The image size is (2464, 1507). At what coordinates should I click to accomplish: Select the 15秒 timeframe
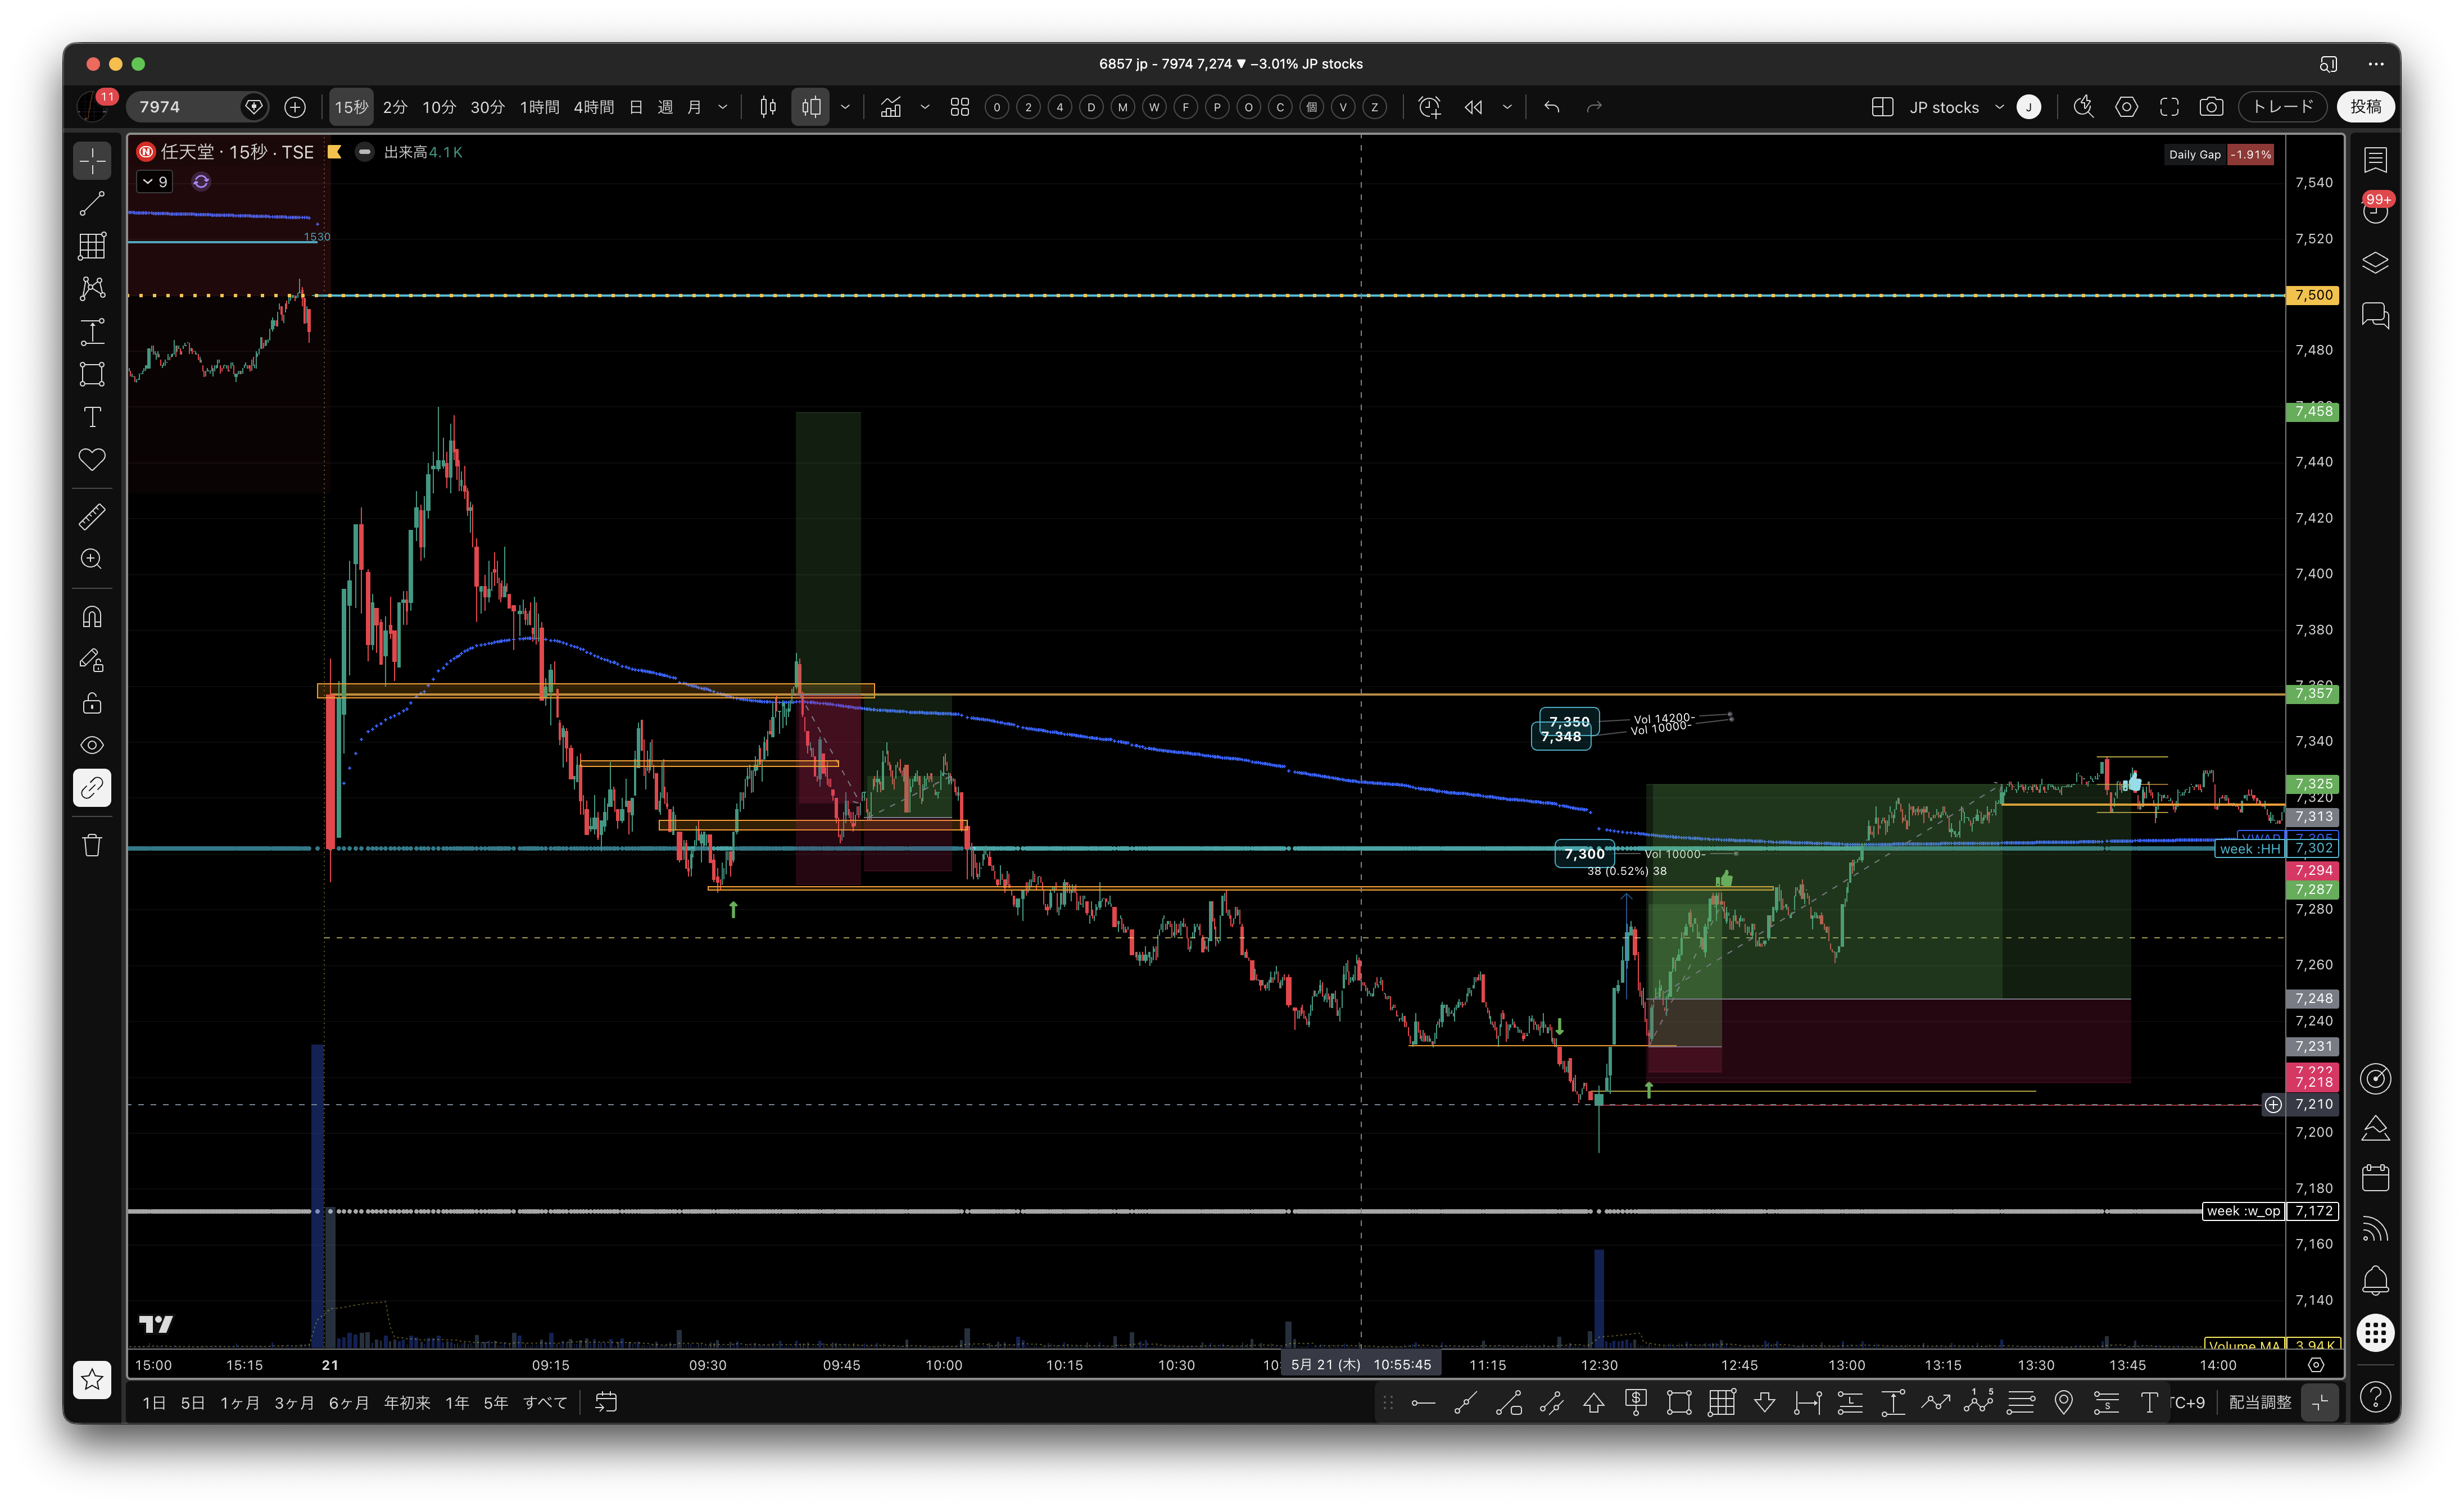tap(351, 107)
